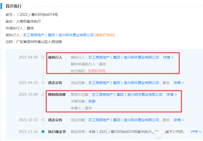The height and width of the screenshot is (141, 203).
Task: Click the 申请执行人 葛优 line in the header
Action: coord(20,28)
